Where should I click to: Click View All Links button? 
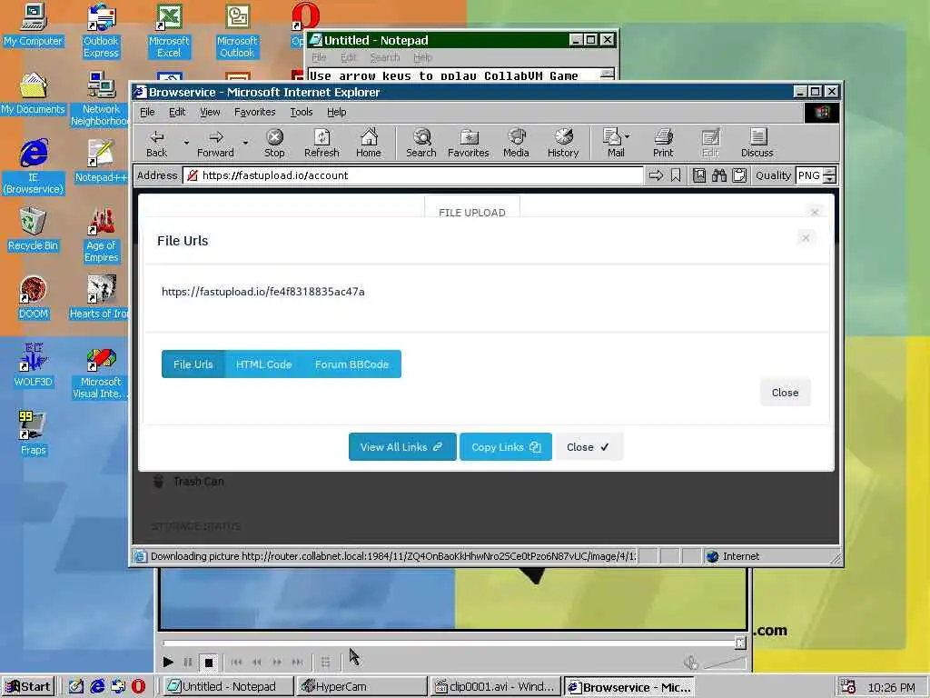tap(402, 447)
